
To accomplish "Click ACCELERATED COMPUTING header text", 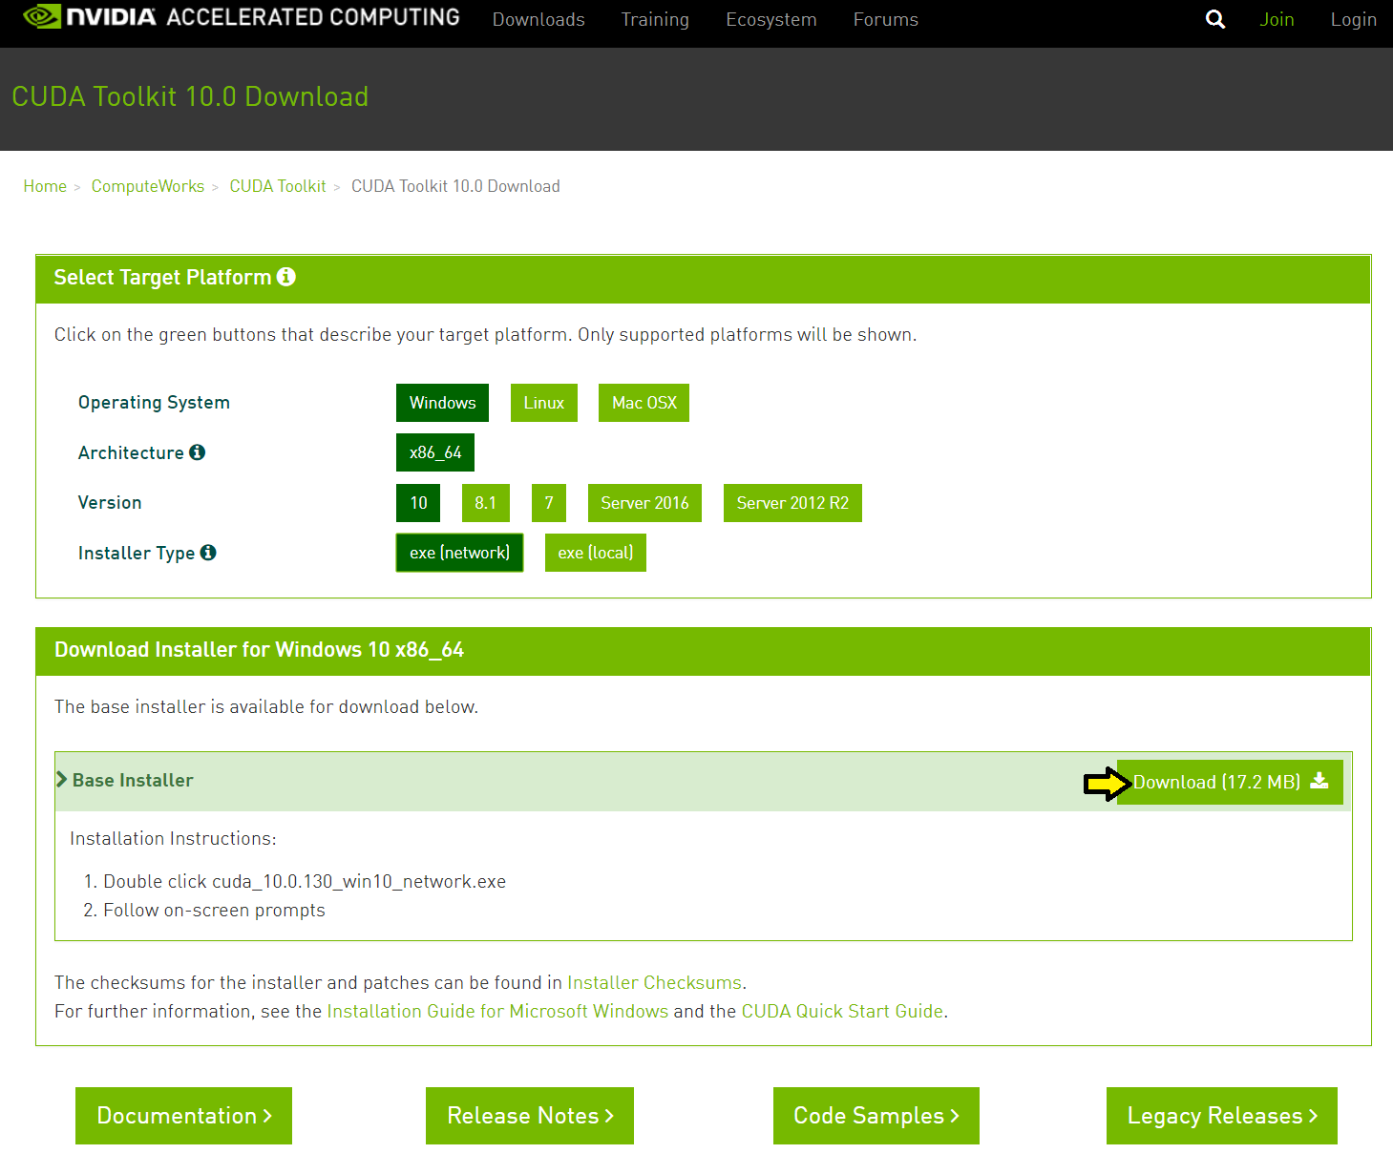I will pyautogui.click(x=313, y=17).
